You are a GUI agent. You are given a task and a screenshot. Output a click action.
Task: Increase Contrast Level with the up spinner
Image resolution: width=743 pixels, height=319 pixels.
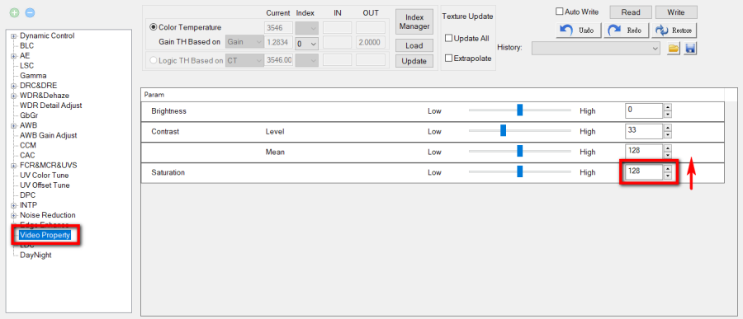point(668,128)
